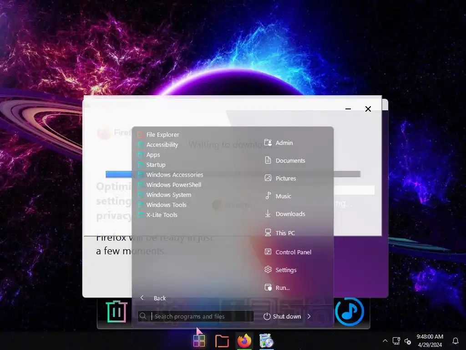The height and width of the screenshot is (350, 466).
Task: Click the Admin user icon
Action: 268,143
